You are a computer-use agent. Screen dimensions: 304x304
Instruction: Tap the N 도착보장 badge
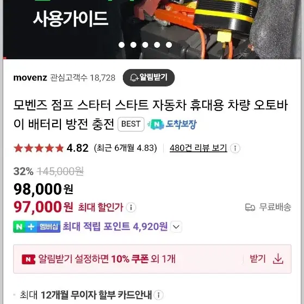click(x=172, y=124)
